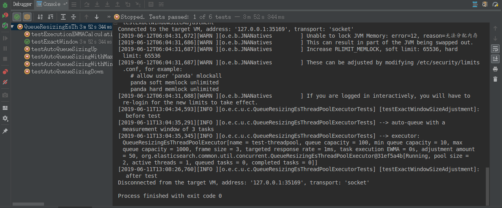The image size is (502, 208).
Task: Collapse the QueueResizingEsTh test tree node
Action: coord(13,27)
